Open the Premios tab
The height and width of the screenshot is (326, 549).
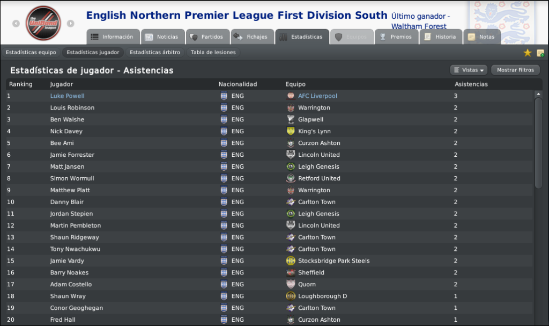(x=396, y=37)
